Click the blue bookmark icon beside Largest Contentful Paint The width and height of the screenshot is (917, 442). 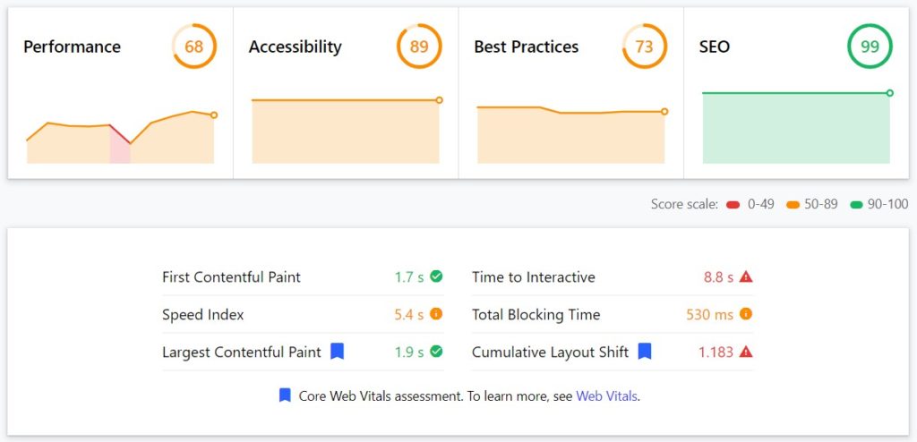click(337, 352)
